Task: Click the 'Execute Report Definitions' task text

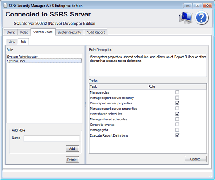Action: [x=109, y=135]
